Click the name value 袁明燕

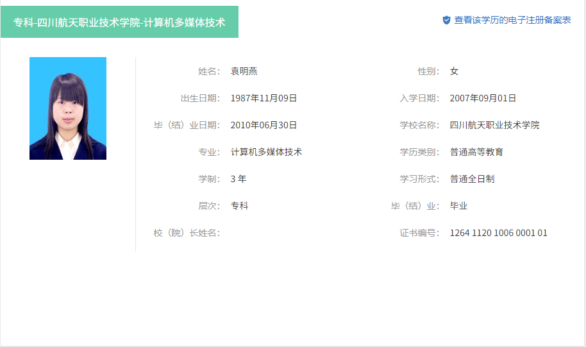pos(244,71)
